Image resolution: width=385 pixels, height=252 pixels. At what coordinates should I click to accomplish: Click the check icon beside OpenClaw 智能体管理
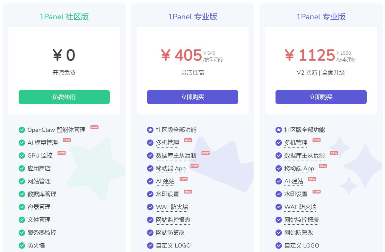[x=22, y=130]
